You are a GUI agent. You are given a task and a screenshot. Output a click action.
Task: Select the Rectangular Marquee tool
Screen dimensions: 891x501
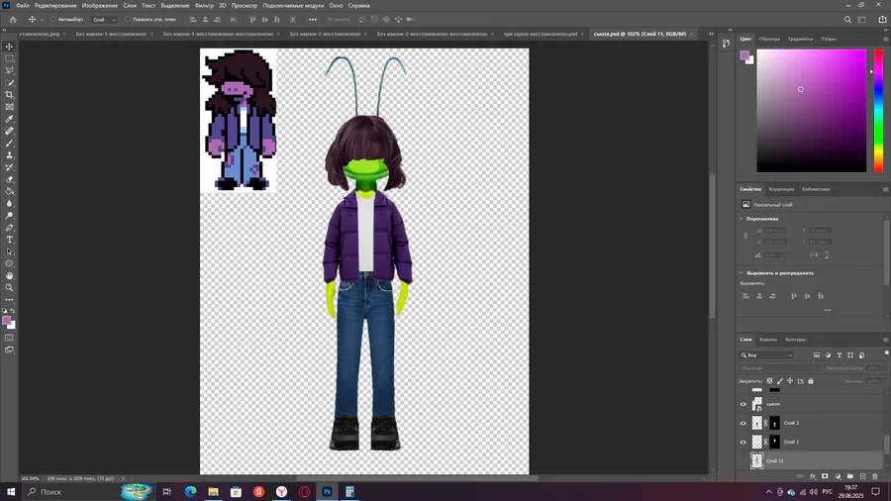coord(9,58)
